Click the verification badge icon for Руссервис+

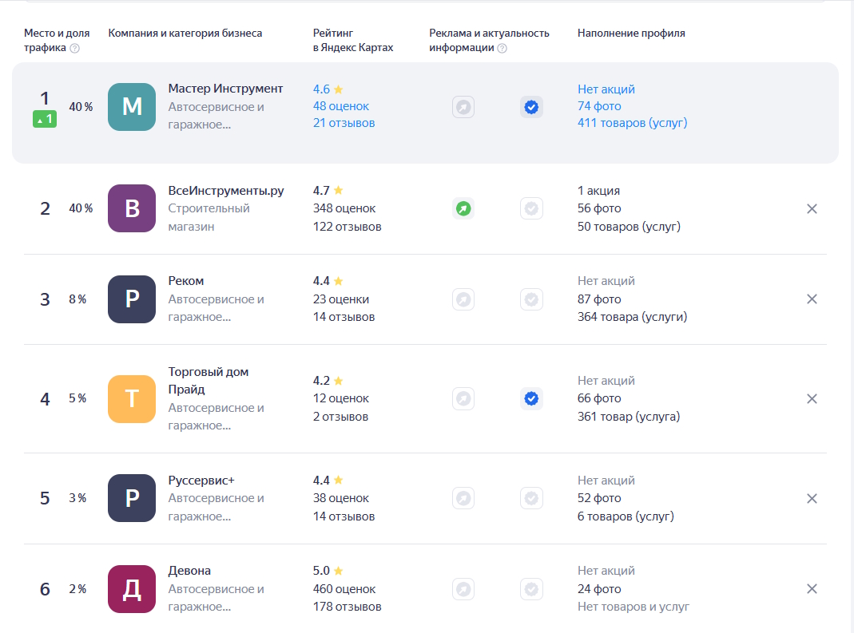(531, 499)
